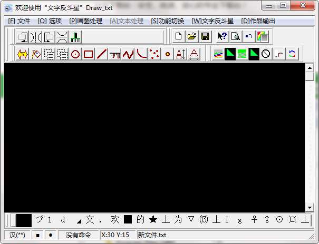Toggle the round dot brush in status bar
This screenshot has height=244, width=319.
click(x=51, y=235)
